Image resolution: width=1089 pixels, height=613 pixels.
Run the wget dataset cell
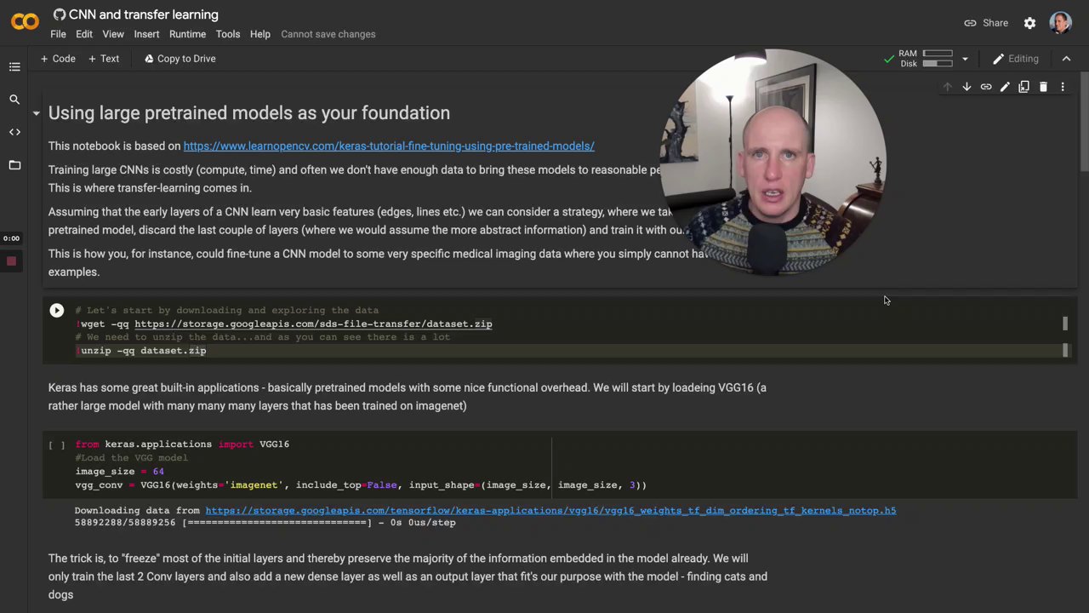click(x=56, y=311)
